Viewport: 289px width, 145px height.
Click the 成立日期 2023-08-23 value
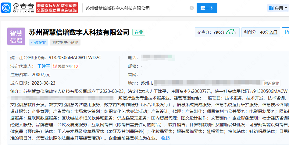(x=44, y=83)
